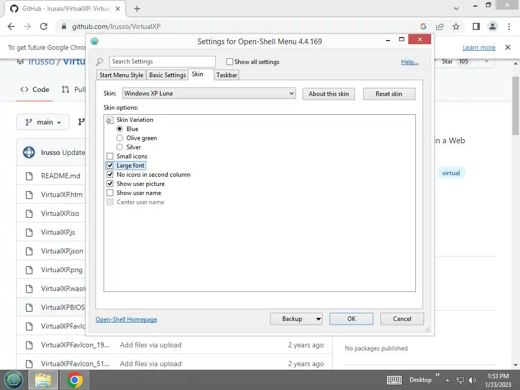Open File Explorer from the taskbar
The height and width of the screenshot is (390, 520).
click(x=43, y=380)
